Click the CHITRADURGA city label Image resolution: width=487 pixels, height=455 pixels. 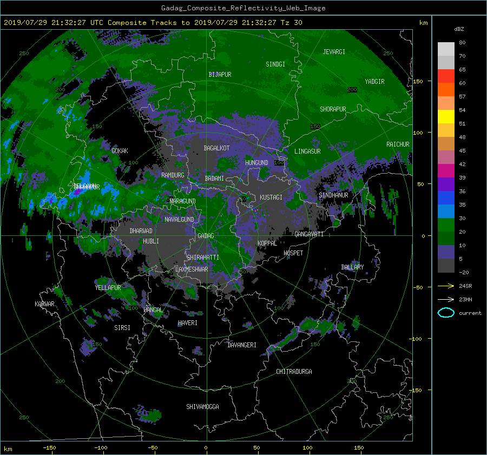[294, 372]
